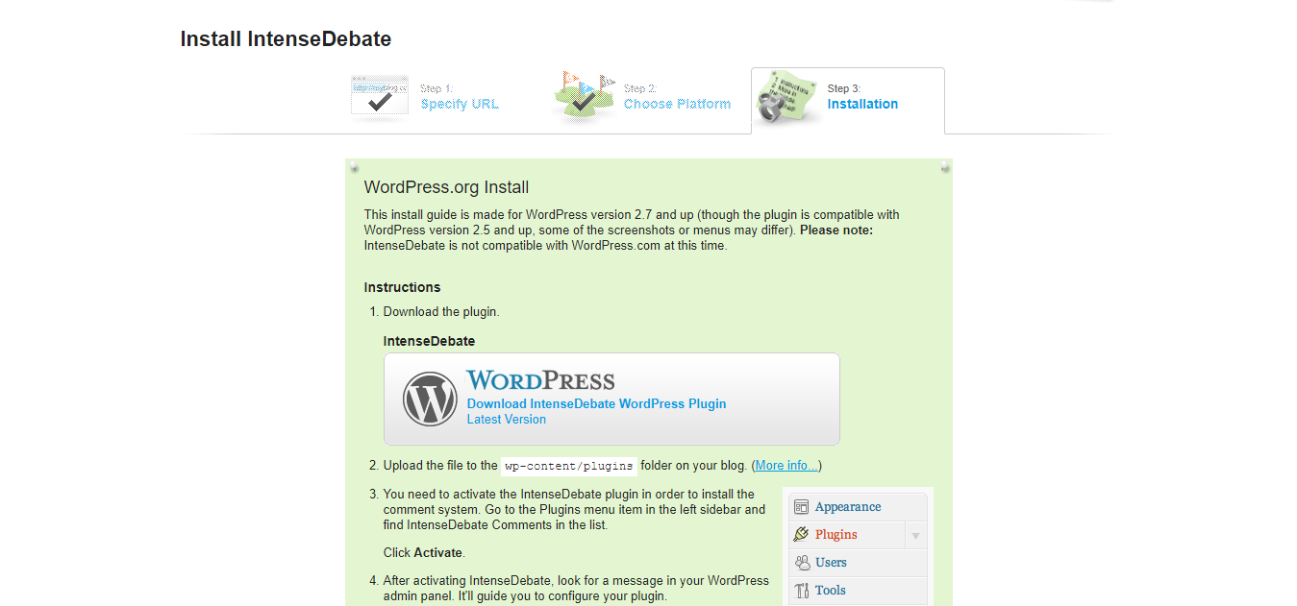Click the WordPress wordmark in download box

coord(540,380)
